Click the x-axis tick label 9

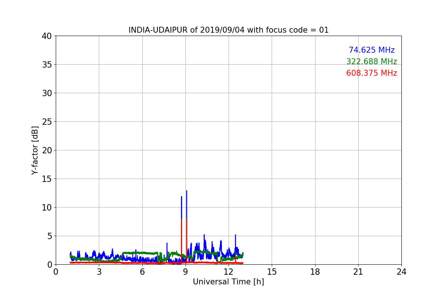click(185, 272)
